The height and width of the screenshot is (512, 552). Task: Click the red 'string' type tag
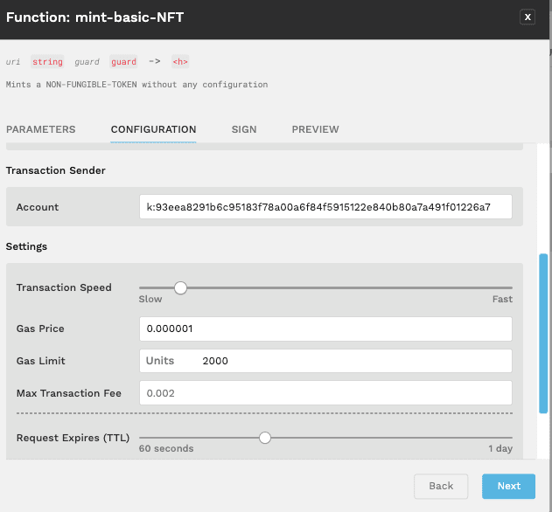click(x=47, y=62)
